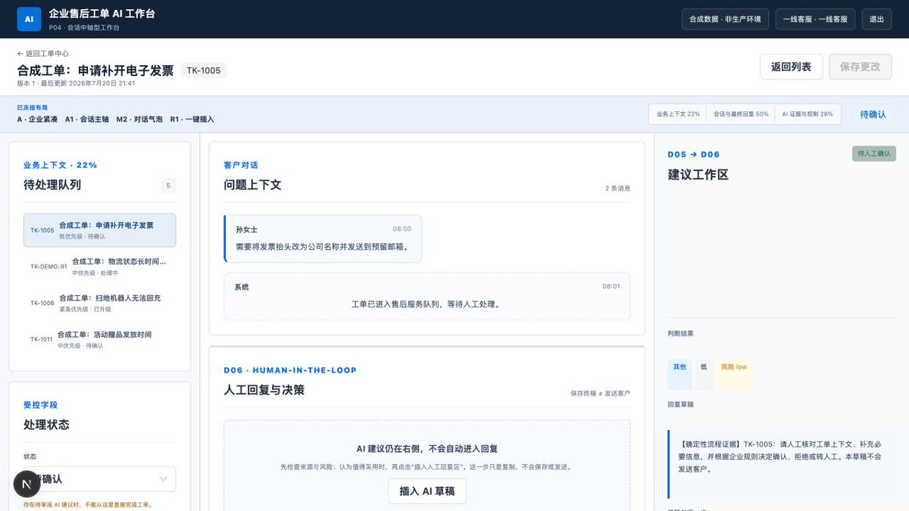909x511 pixels.
Task: Follow the ← 返回工单中心 link
Action: click(x=43, y=54)
